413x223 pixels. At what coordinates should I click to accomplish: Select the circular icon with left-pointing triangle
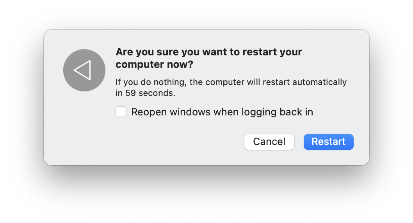[84, 71]
